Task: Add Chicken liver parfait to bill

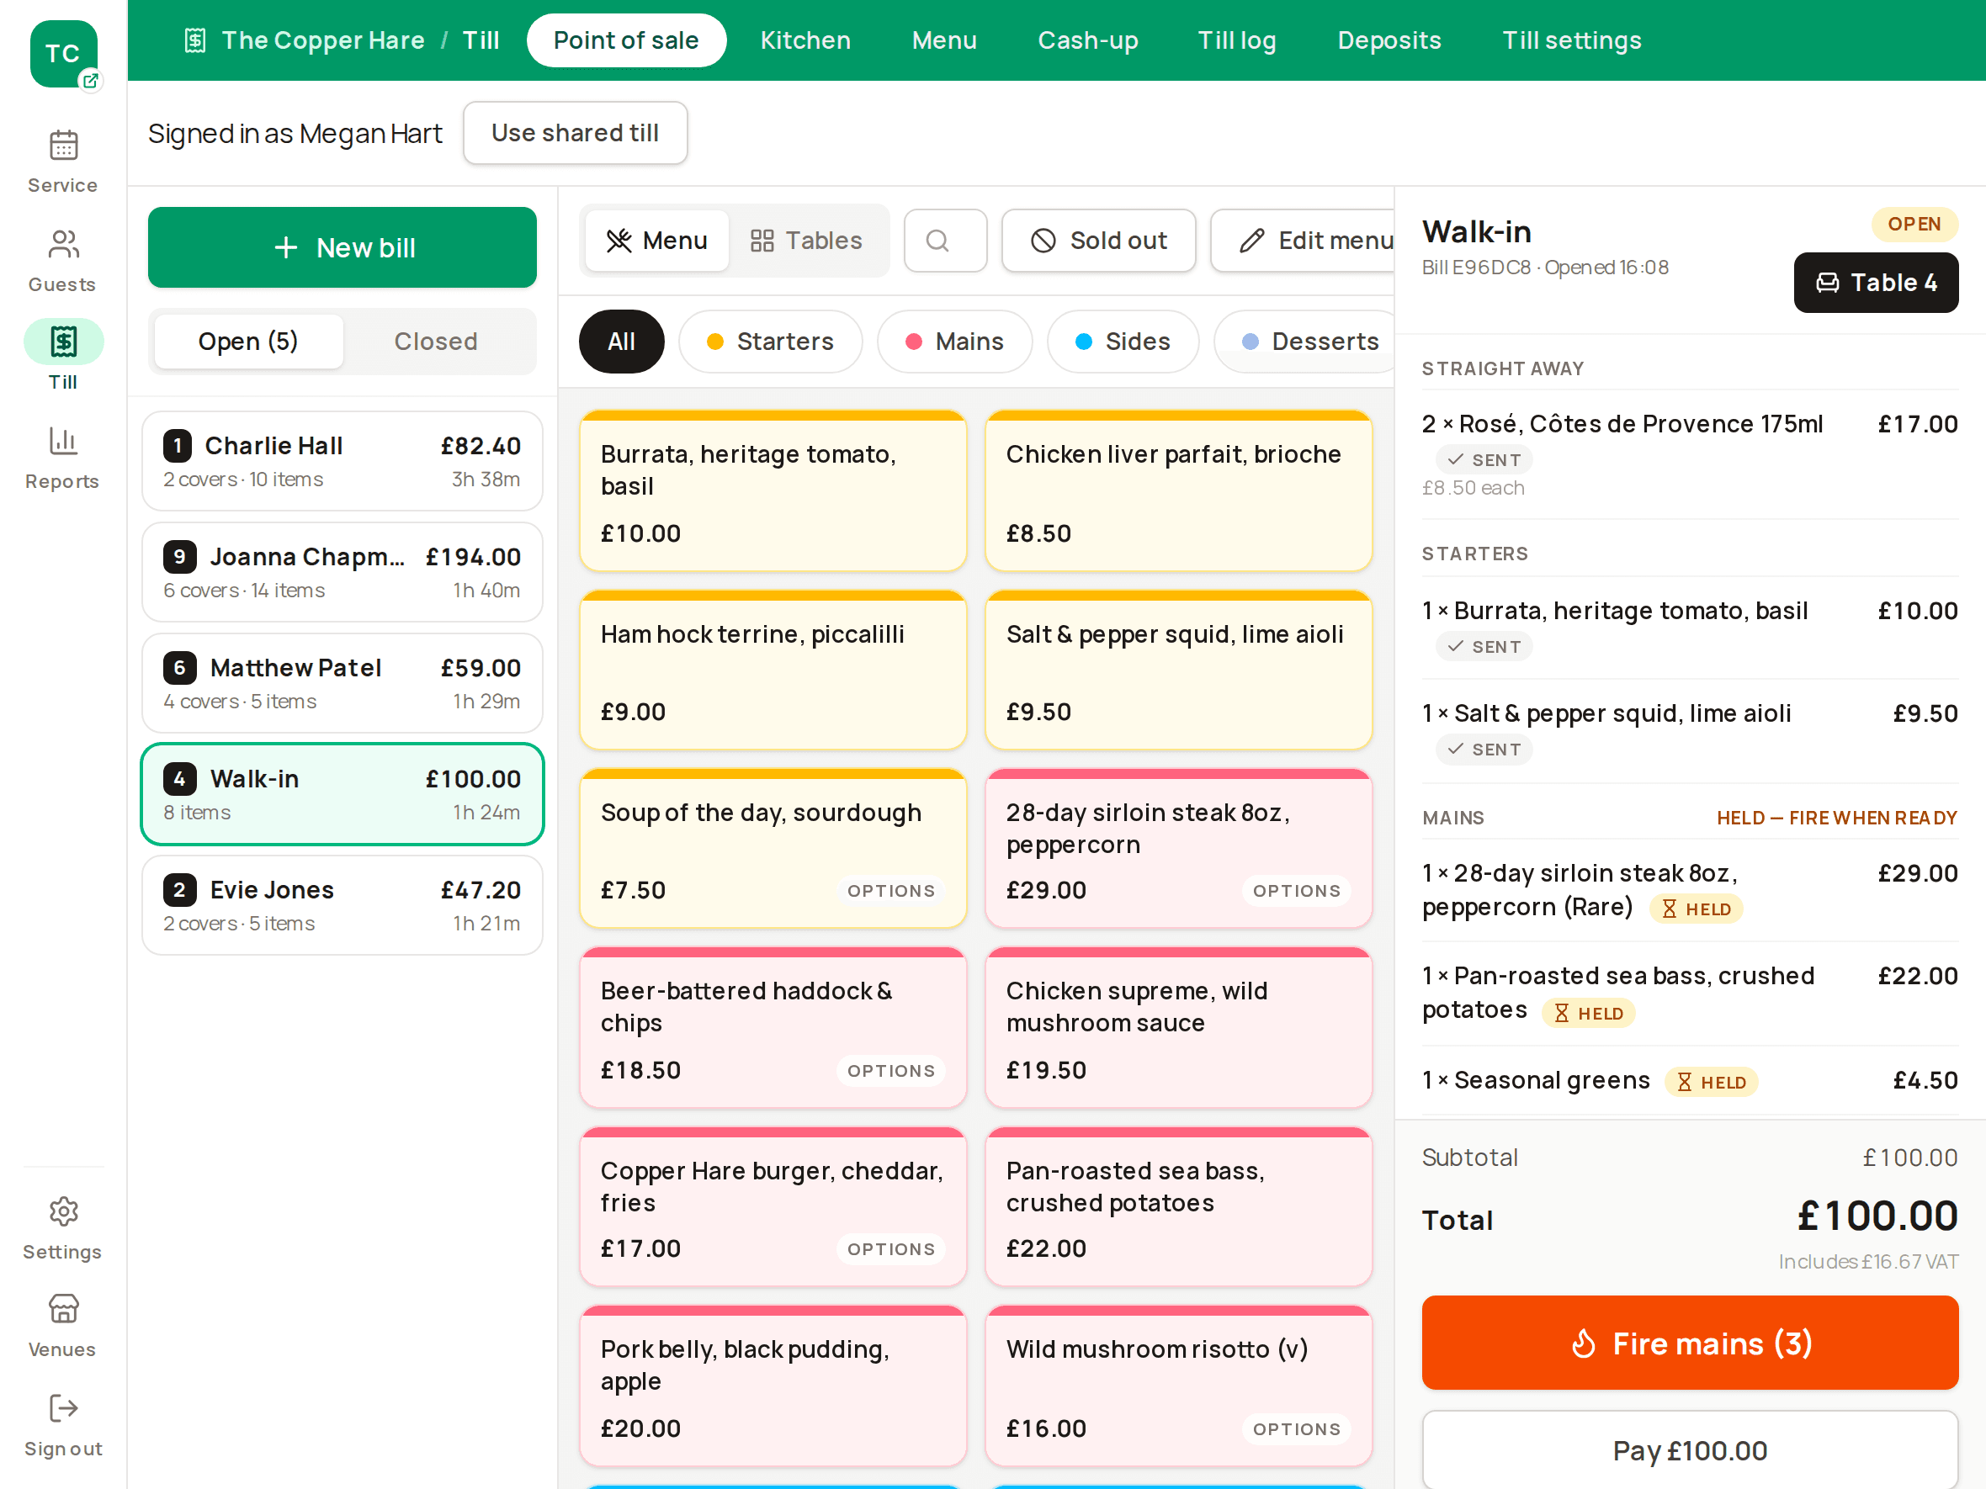Action: (1178, 491)
